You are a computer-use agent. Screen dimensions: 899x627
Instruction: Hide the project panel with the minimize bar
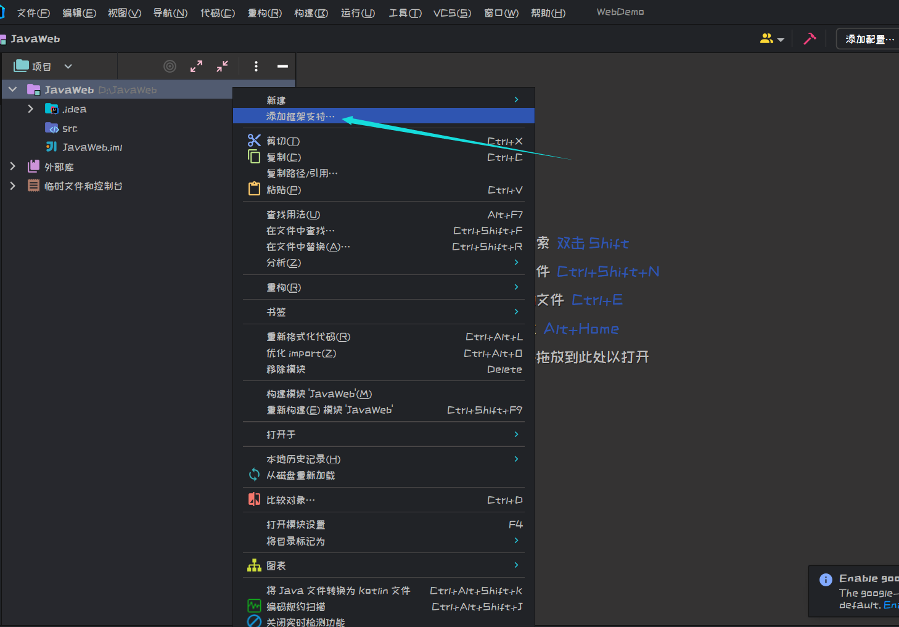tap(282, 66)
